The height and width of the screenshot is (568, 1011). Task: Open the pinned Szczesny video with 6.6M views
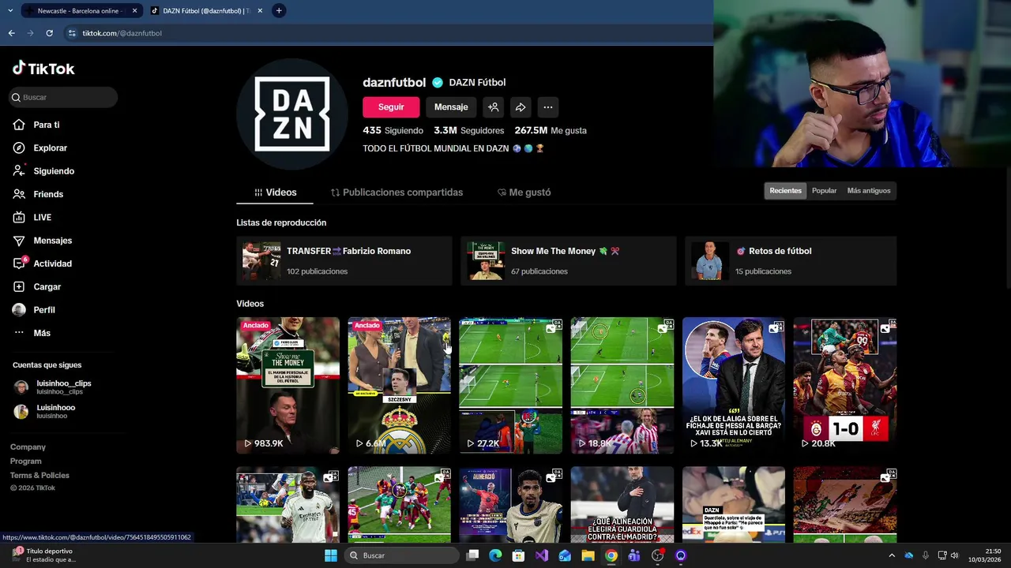pyautogui.click(x=399, y=385)
